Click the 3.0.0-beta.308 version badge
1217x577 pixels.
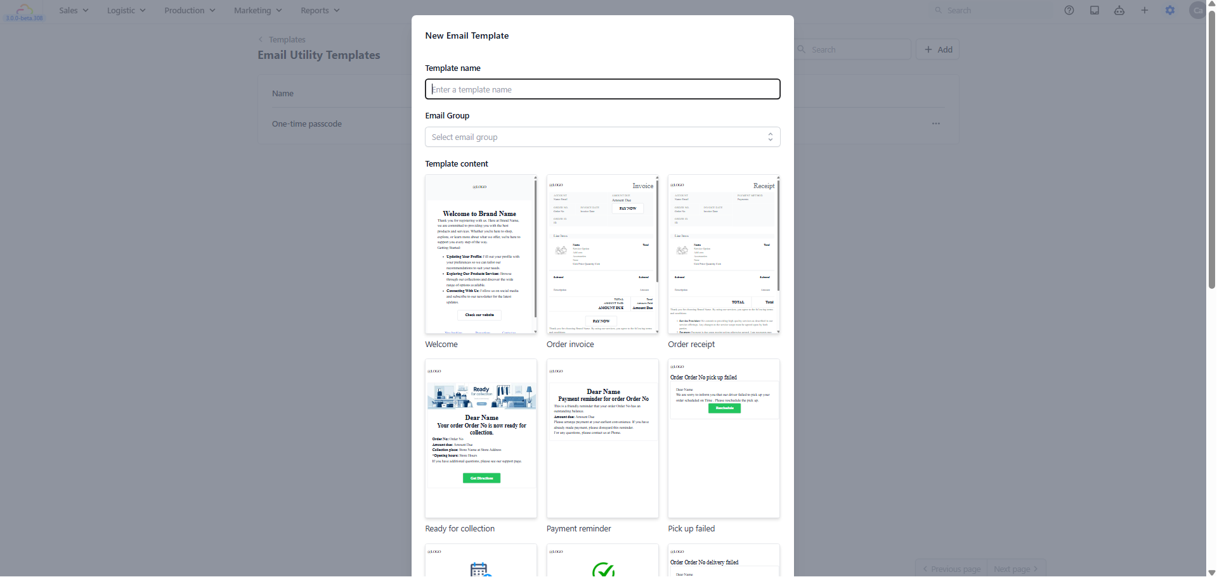click(x=25, y=18)
